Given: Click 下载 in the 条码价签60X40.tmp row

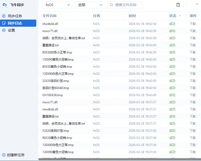Looking at the screenshot, I should (193, 88).
